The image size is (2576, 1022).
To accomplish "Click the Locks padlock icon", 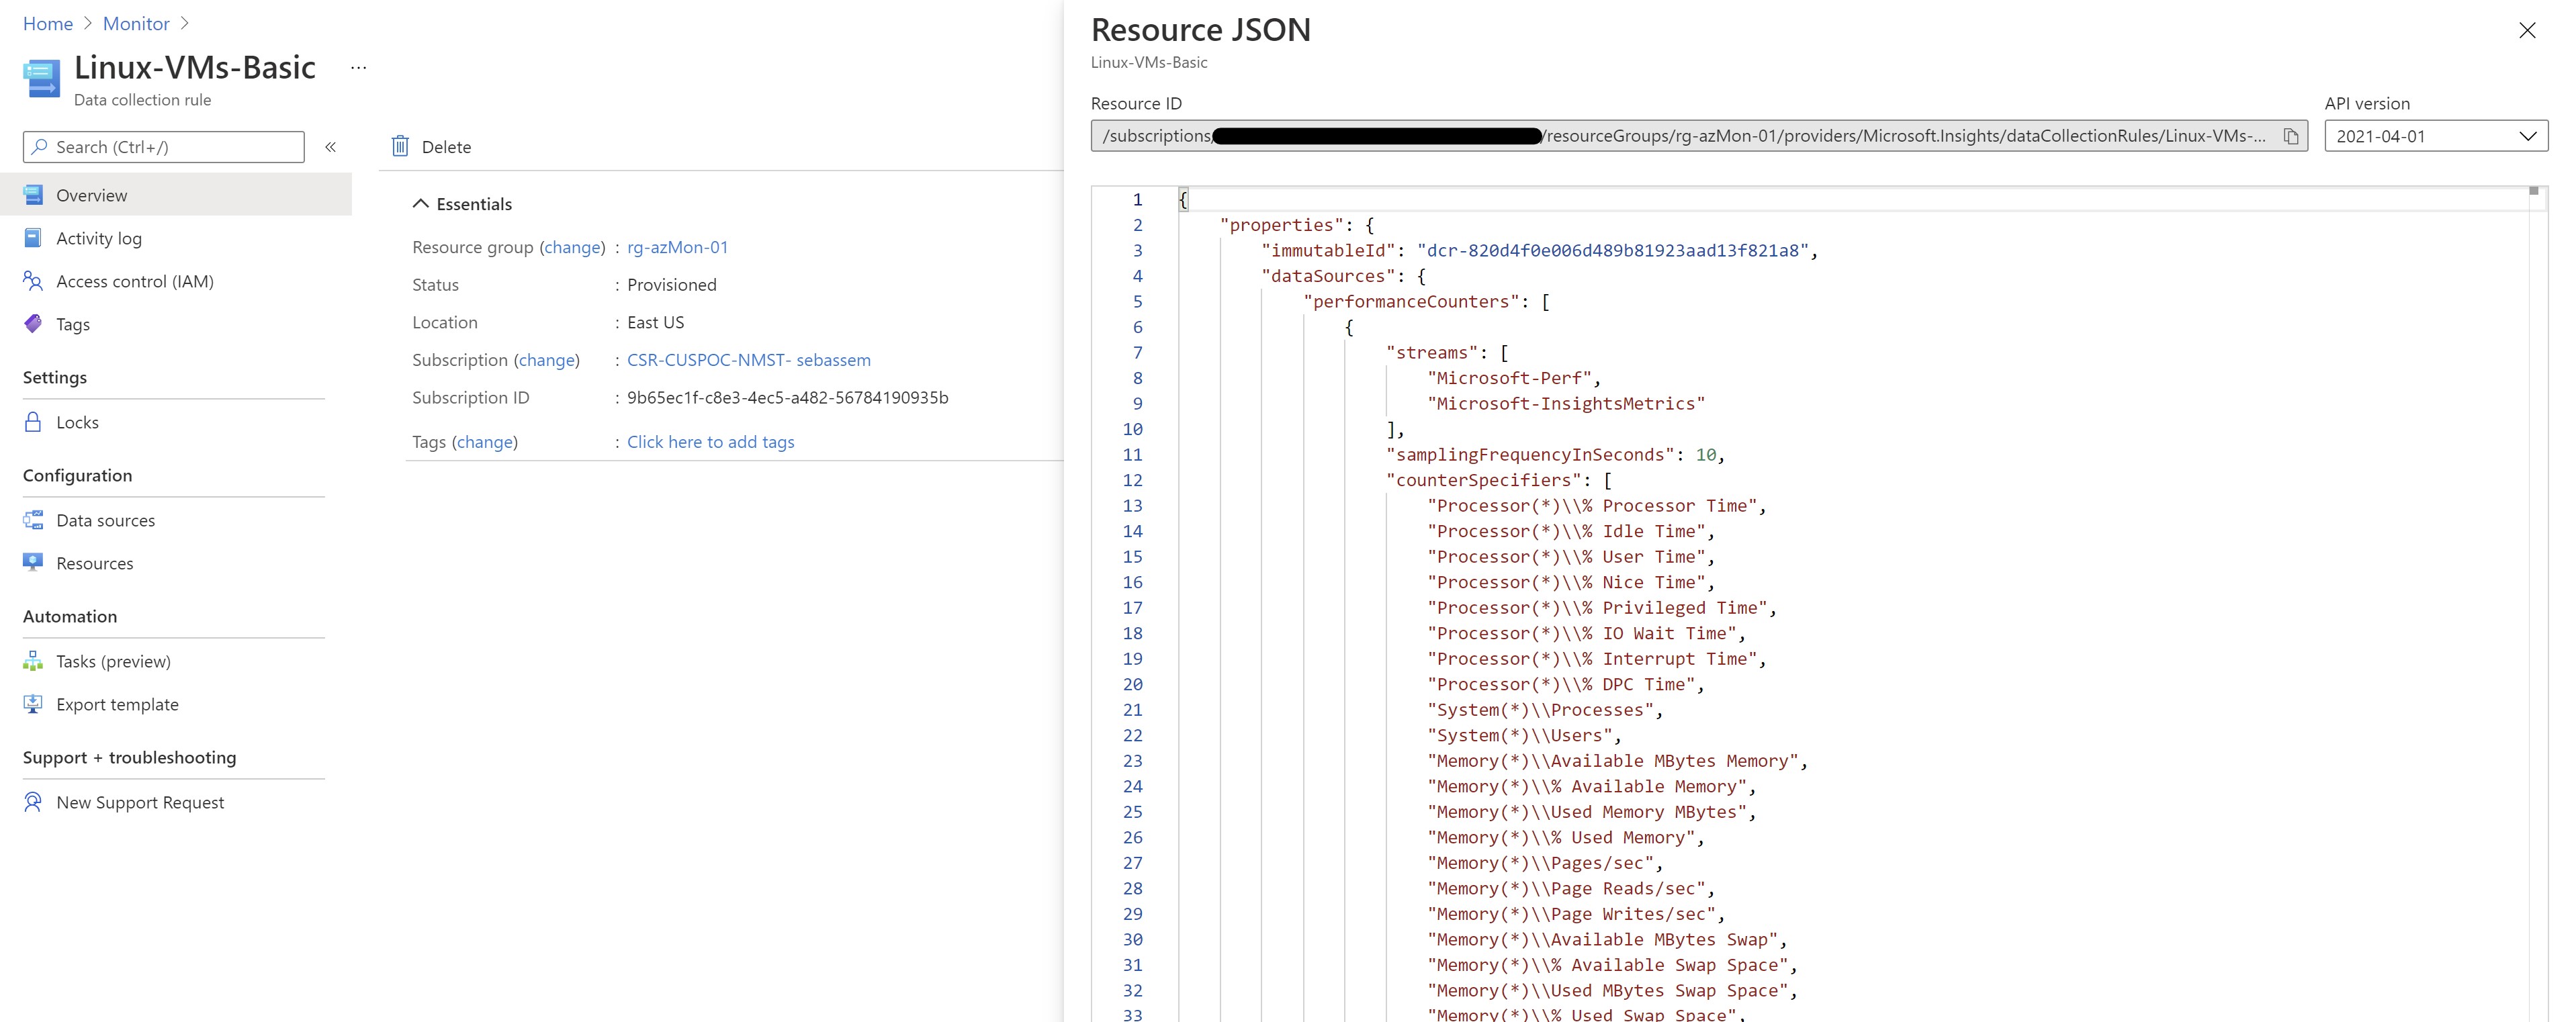I will point(33,422).
